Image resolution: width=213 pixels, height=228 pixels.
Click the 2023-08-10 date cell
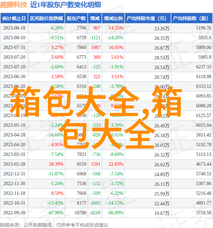click(x=14, y=38)
